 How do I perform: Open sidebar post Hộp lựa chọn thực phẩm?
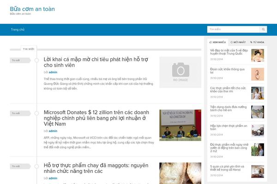226,127
